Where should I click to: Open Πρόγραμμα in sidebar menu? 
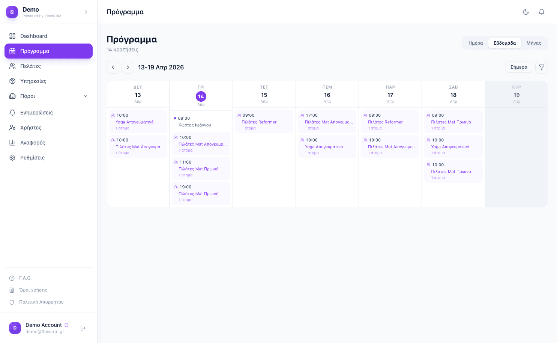48,51
